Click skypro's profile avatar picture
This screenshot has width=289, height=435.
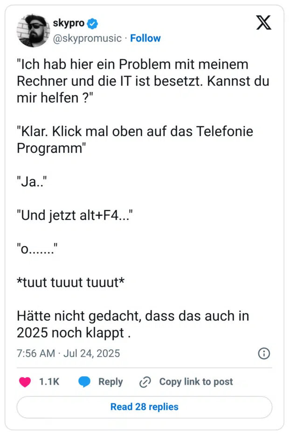click(x=33, y=31)
